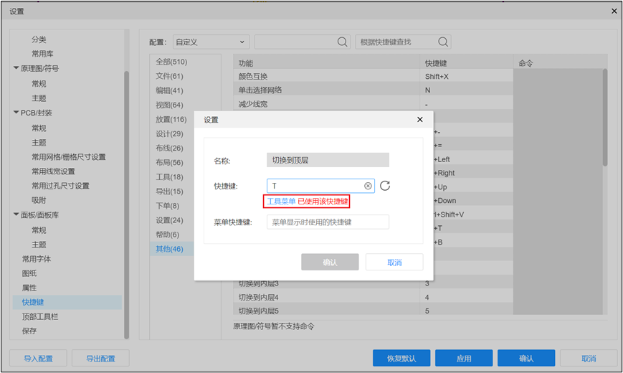Open the 配置 自定义 dropdown
Viewport: 623px width, 373px height.
point(211,42)
